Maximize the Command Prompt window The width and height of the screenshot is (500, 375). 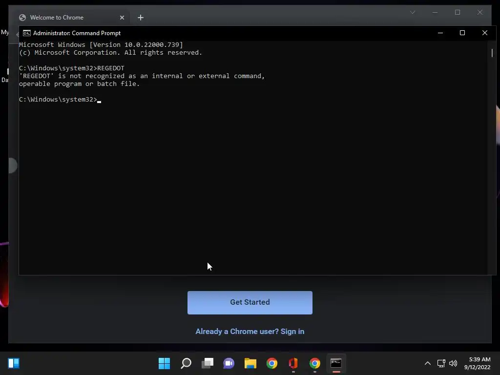coord(462,33)
